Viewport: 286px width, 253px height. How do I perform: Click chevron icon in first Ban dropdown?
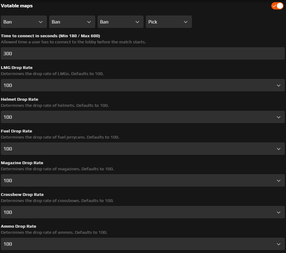pos(41,22)
